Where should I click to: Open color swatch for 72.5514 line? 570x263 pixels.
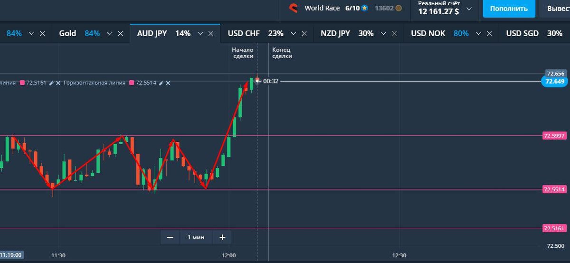tap(131, 83)
